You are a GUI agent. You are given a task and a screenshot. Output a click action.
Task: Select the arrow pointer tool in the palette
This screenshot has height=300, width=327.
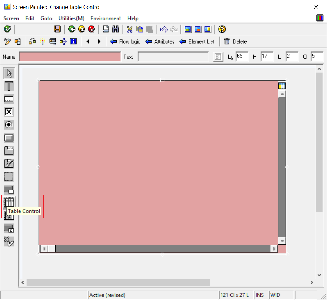[9, 73]
